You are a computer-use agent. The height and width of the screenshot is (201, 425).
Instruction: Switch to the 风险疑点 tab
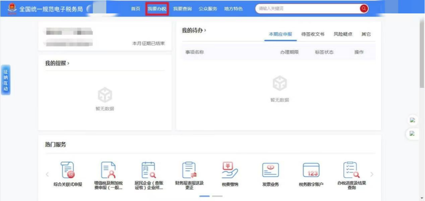click(343, 34)
